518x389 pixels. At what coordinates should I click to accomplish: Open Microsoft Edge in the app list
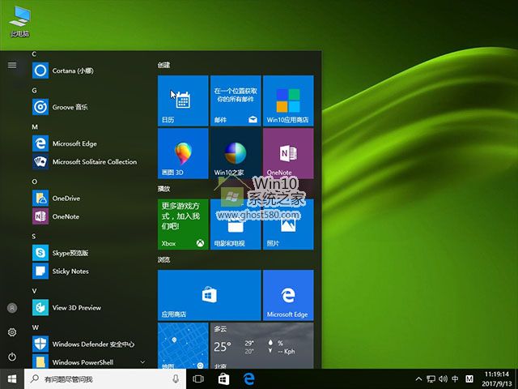tap(88, 143)
